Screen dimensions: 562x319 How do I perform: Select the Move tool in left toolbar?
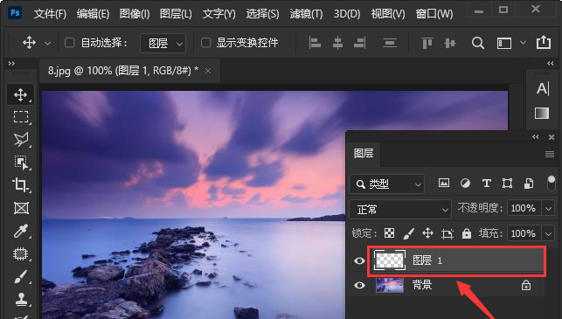point(20,94)
